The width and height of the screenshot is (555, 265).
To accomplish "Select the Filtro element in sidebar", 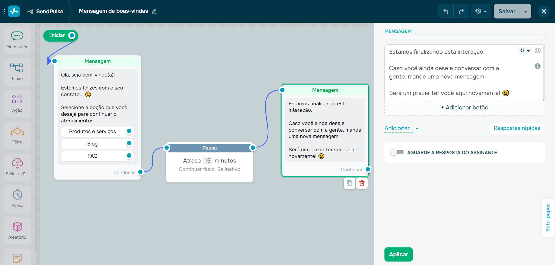I will 17,135.
